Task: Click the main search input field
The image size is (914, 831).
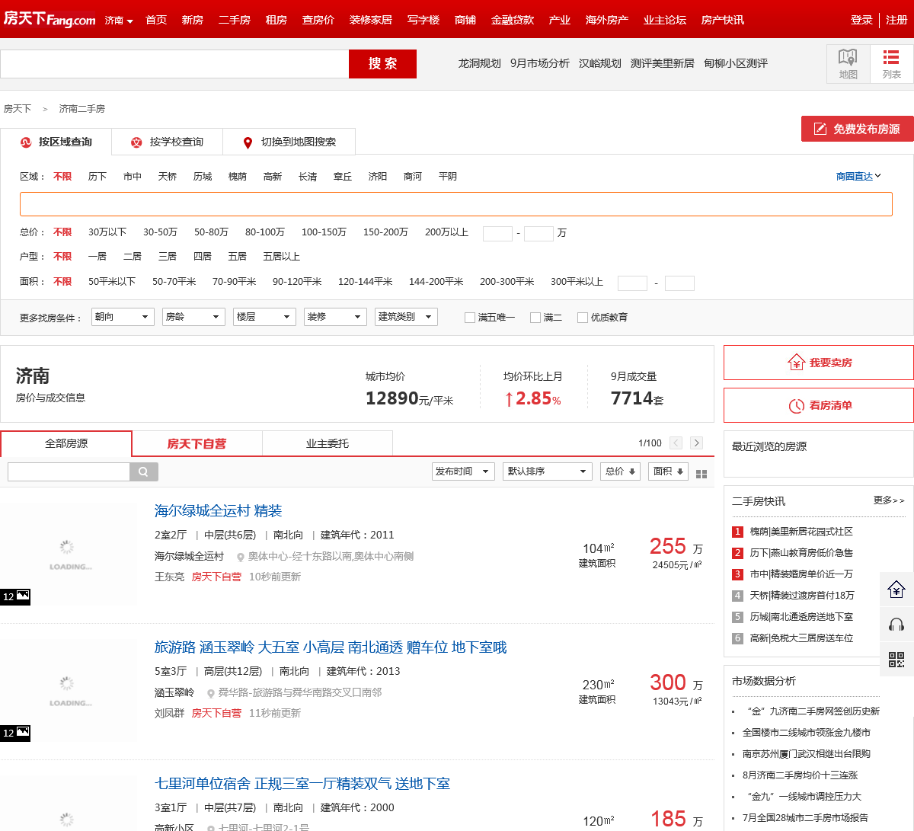Action: [x=174, y=64]
